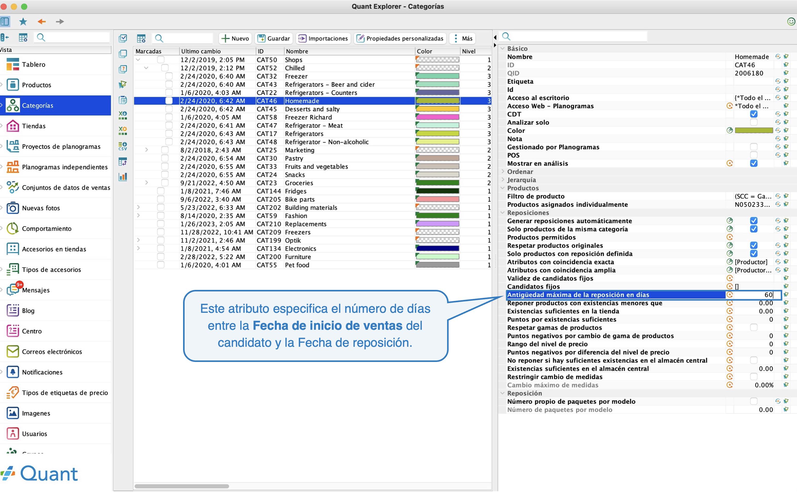Go forward with the gray arrow

[x=59, y=22]
